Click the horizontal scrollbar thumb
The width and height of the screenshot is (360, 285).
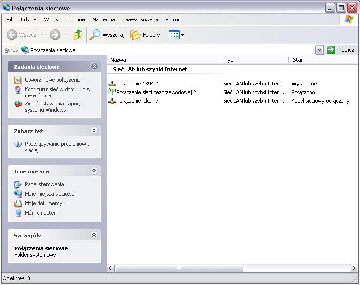click(179, 268)
